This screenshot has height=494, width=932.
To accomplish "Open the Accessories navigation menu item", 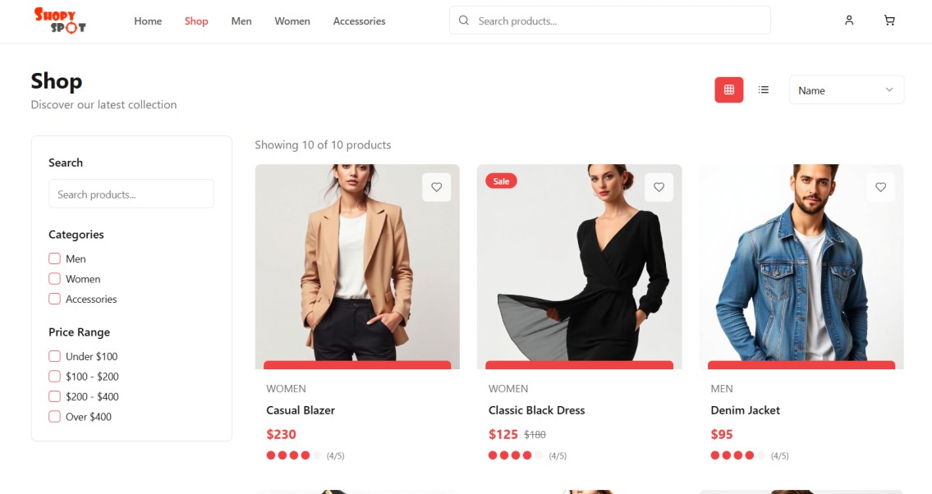I will coord(359,21).
